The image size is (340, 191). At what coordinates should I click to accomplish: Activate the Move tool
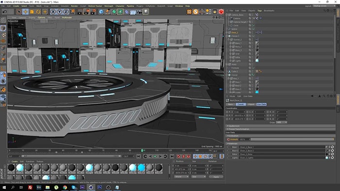25,12
